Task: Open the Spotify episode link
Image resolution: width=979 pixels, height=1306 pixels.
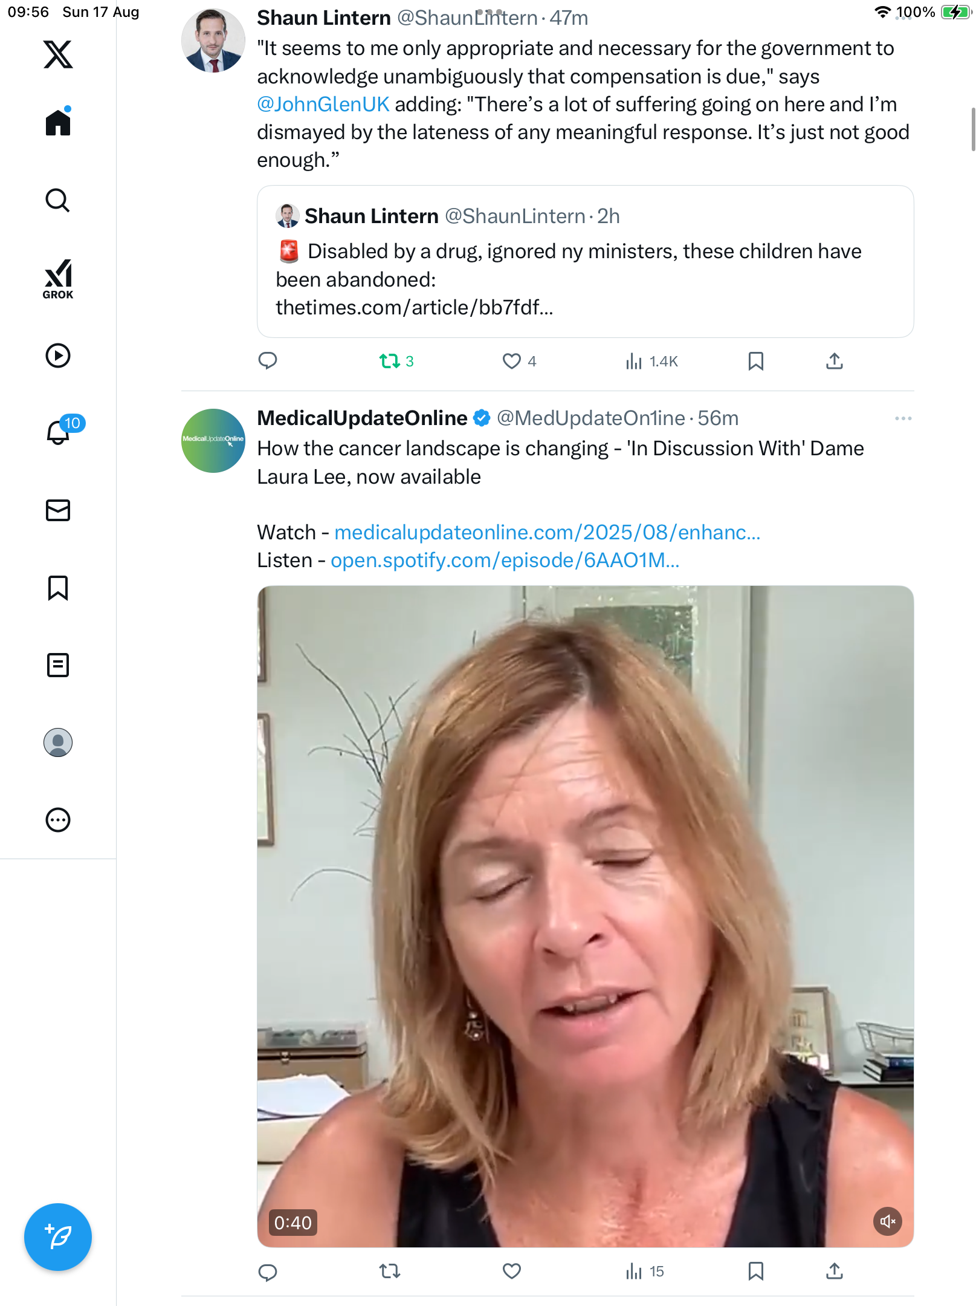Action: (x=505, y=560)
